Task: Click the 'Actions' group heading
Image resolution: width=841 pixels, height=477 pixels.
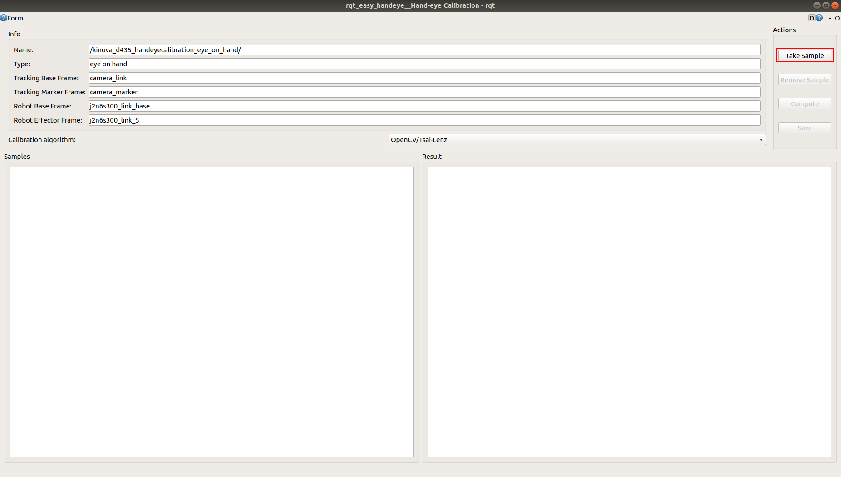Action: pos(784,30)
